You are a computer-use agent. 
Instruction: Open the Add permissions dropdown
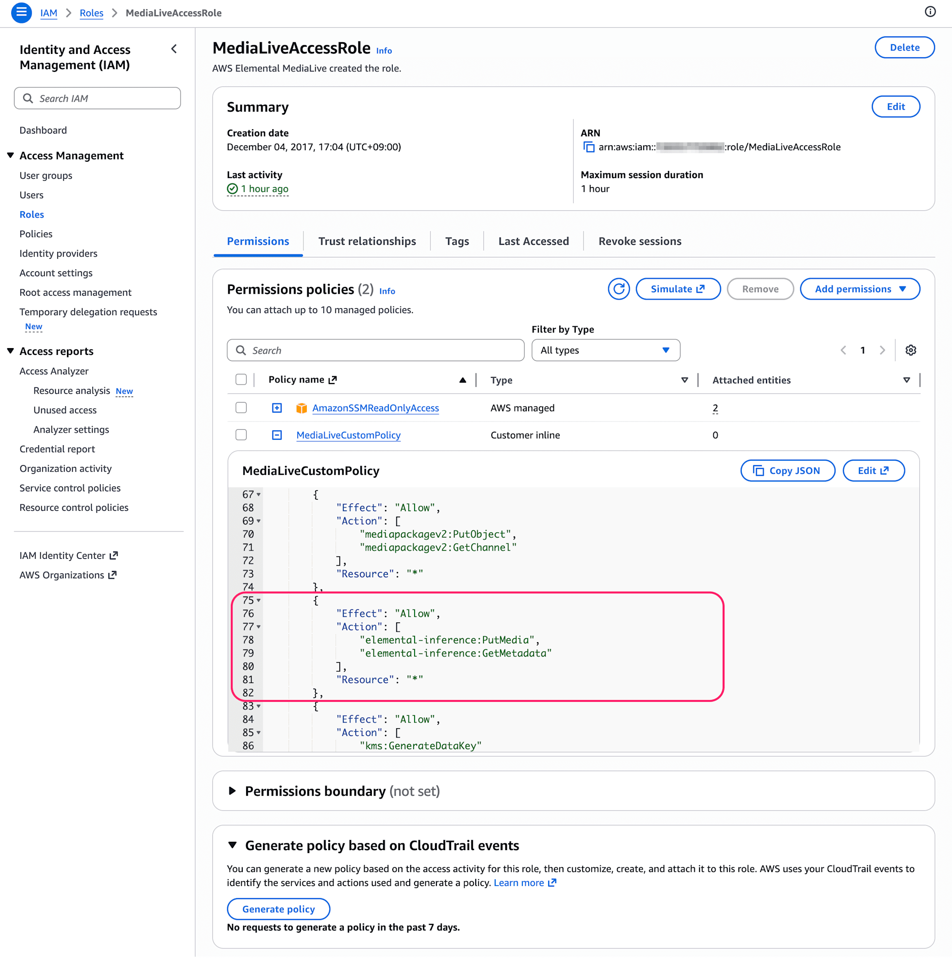pos(859,289)
